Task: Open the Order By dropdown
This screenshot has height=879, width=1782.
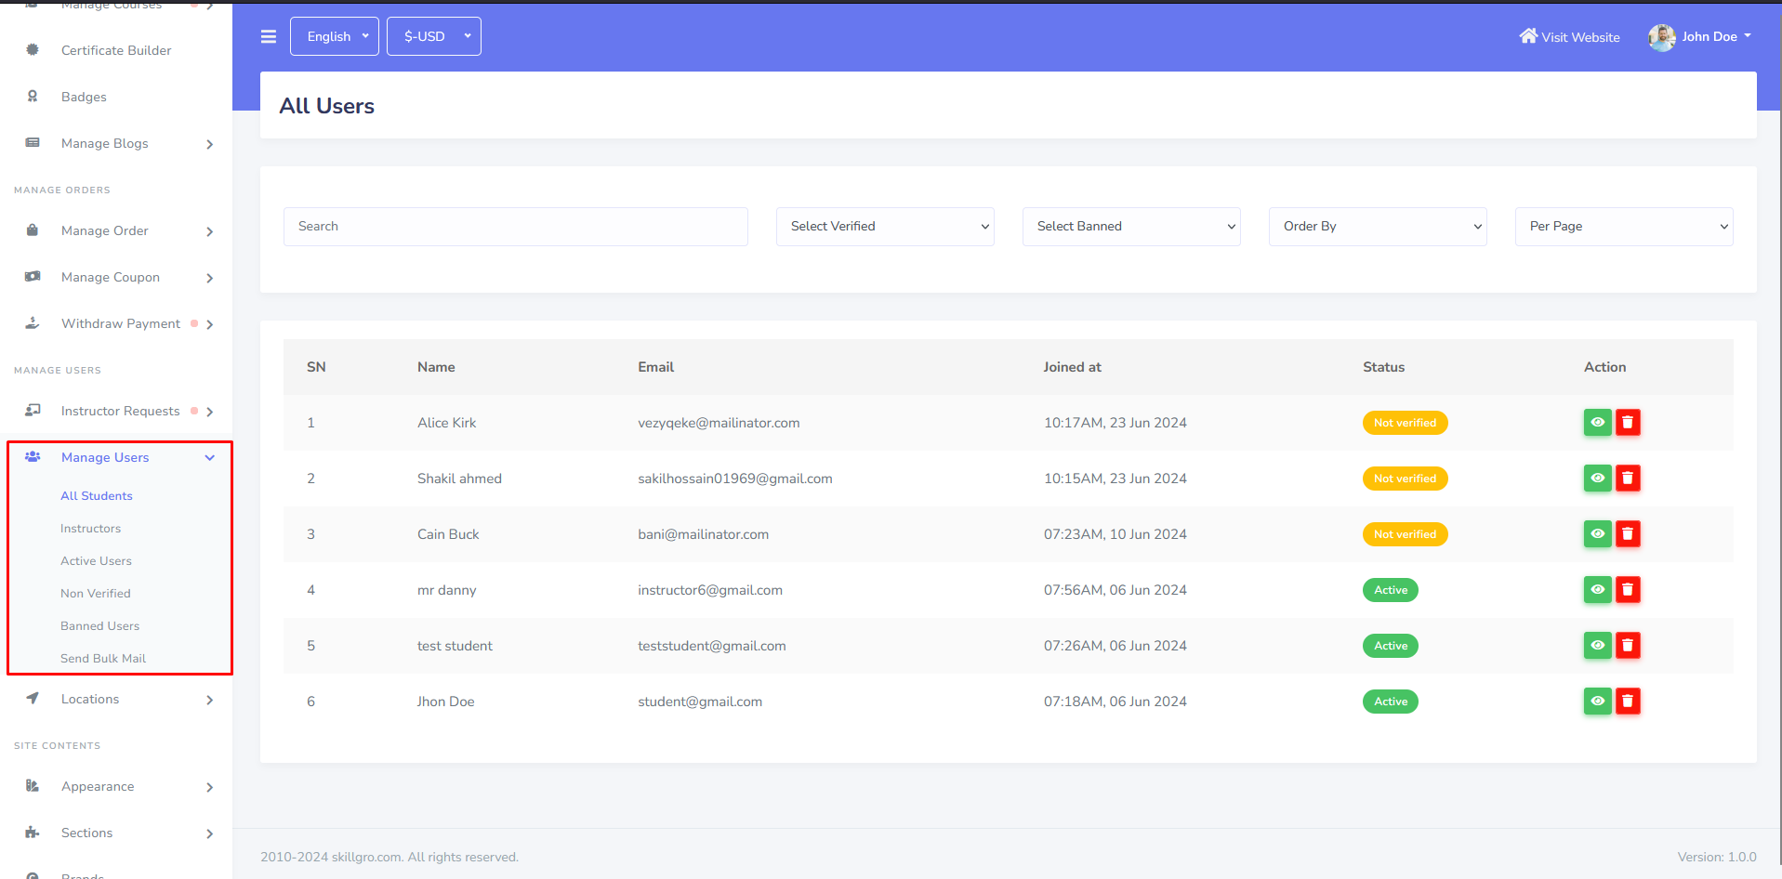Action: coord(1378,227)
